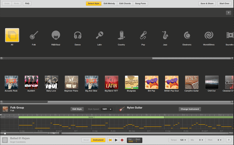Select the Dance headphones genre icon
This screenshot has height=145, width=234.
coord(78,36)
